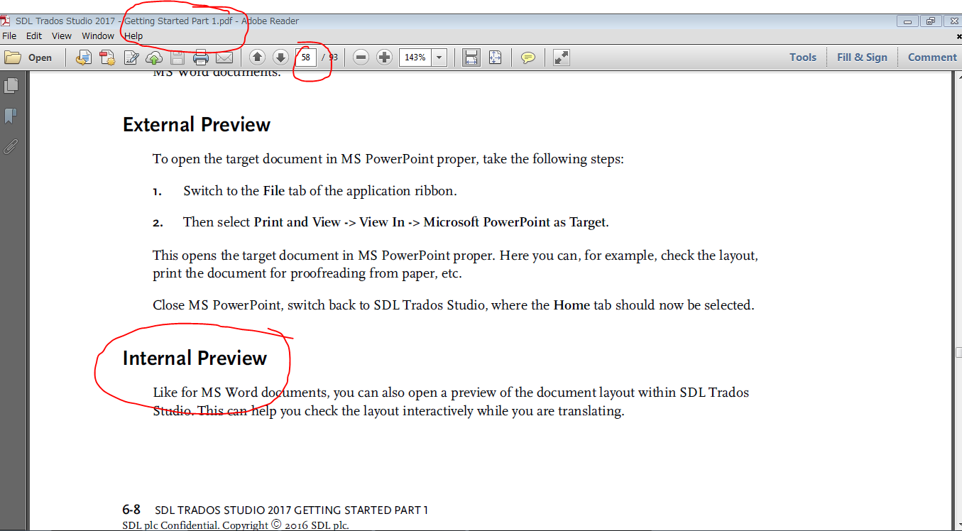
Task: Add a sticky note with the speech bubble icon
Action: pyautogui.click(x=528, y=58)
